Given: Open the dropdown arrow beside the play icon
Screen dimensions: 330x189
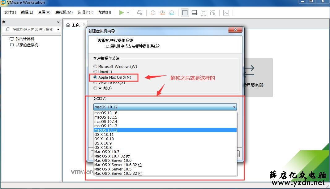Looking at the screenshot, I should click(x=128, y=13).
